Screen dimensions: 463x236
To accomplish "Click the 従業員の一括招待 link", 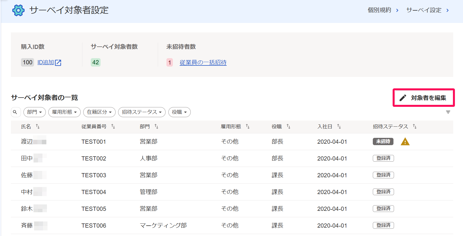I will point(203,63).
